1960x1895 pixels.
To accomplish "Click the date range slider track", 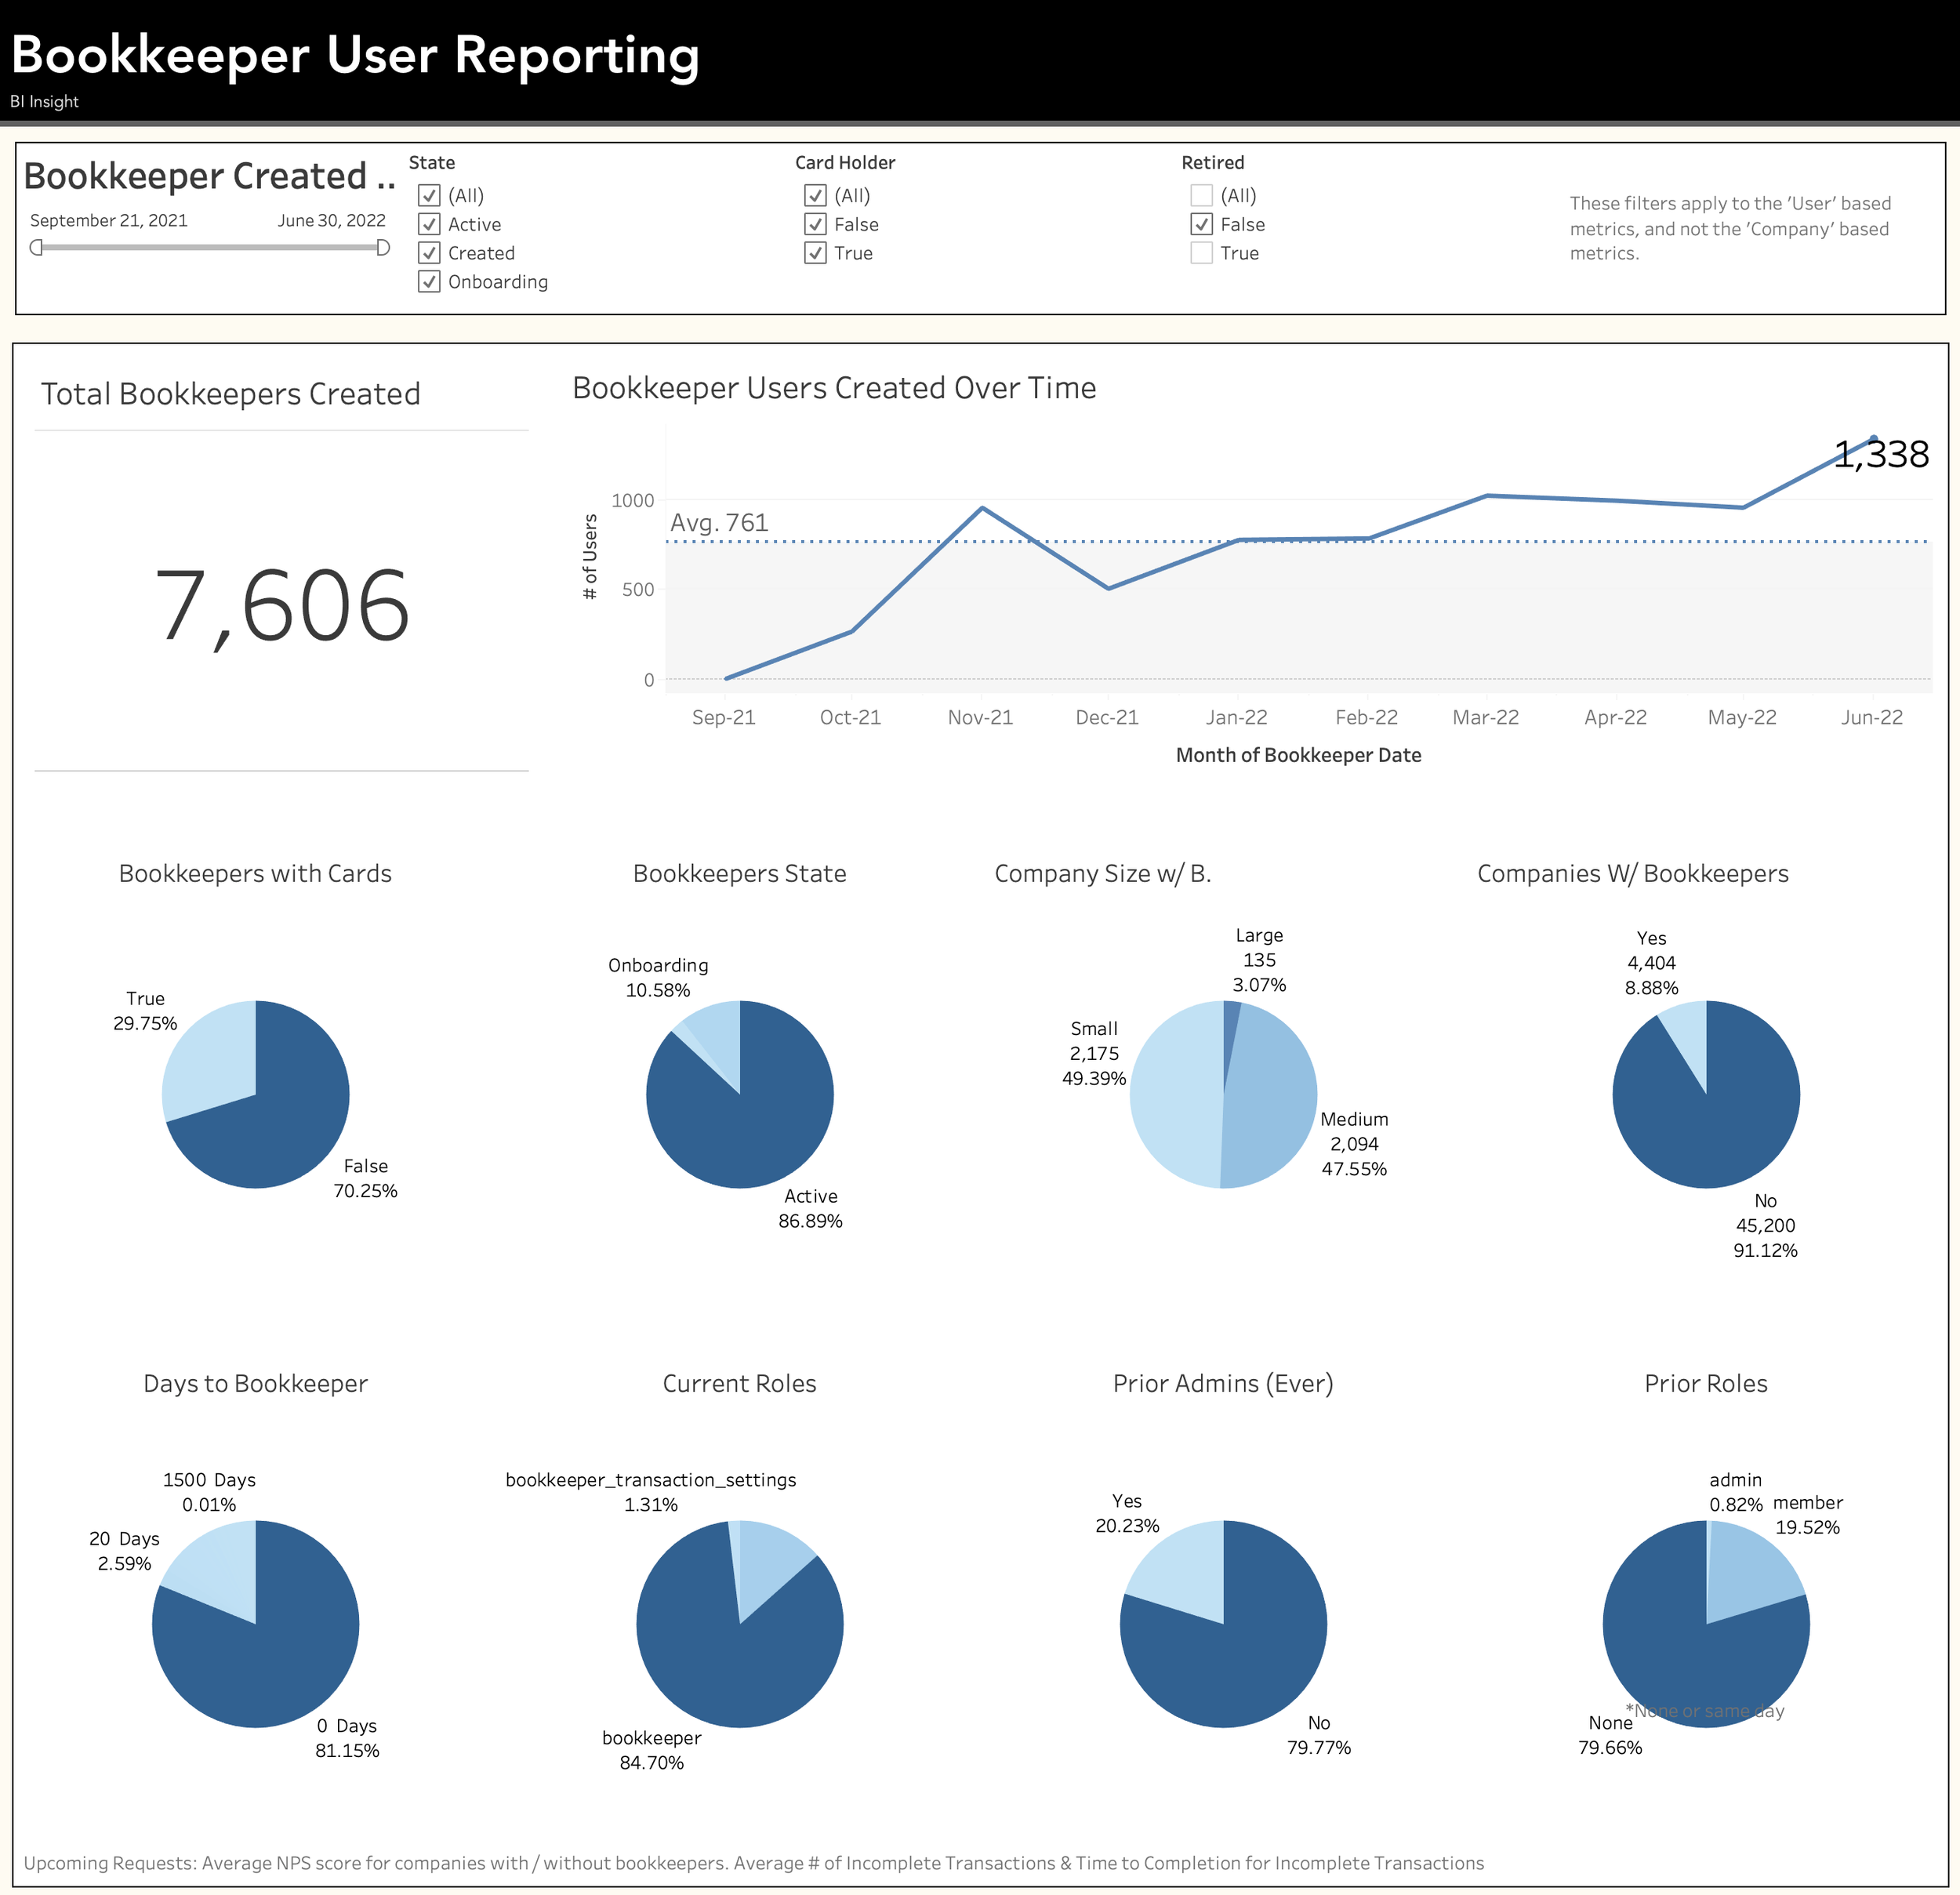I will pyautogui.click(x=210, y=247).
